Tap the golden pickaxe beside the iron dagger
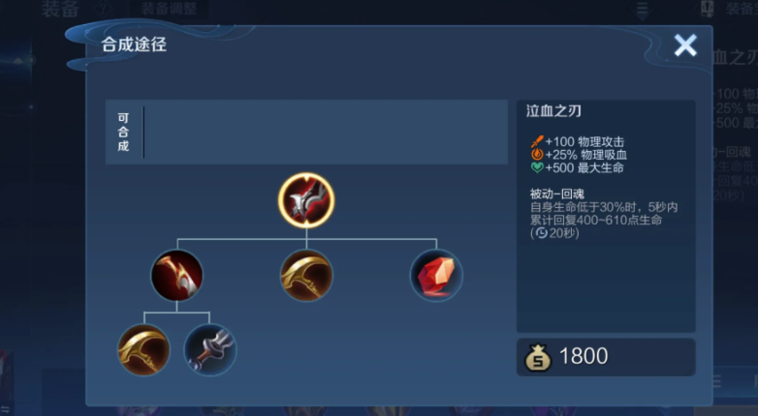758x416 pixels. (143, 350)
